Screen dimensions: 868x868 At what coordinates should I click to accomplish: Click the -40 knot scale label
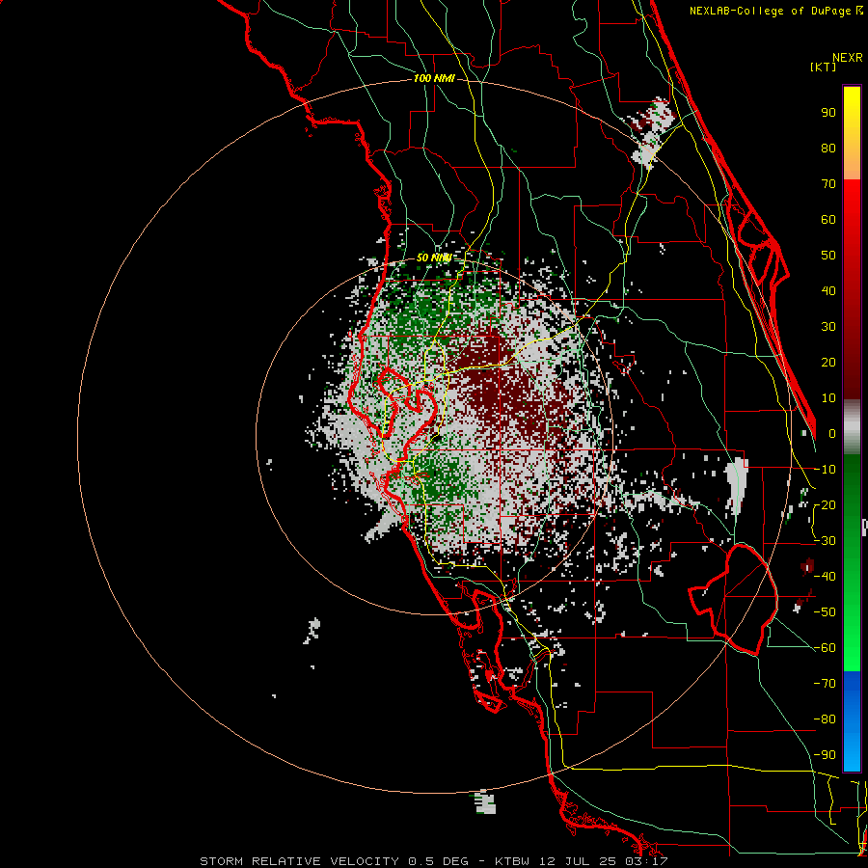coord(825,577)
